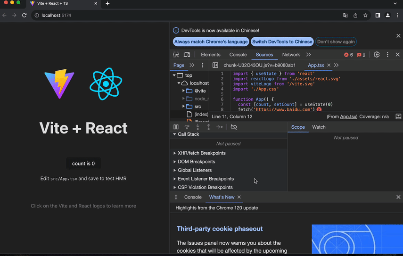
Task: Open Chrome side panel icon
Action: pos(378,16)
